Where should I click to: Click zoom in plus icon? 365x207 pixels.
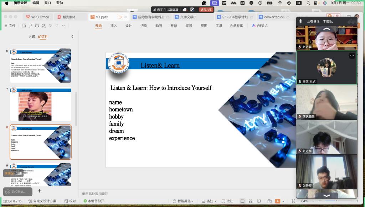[x=357, y=201]
